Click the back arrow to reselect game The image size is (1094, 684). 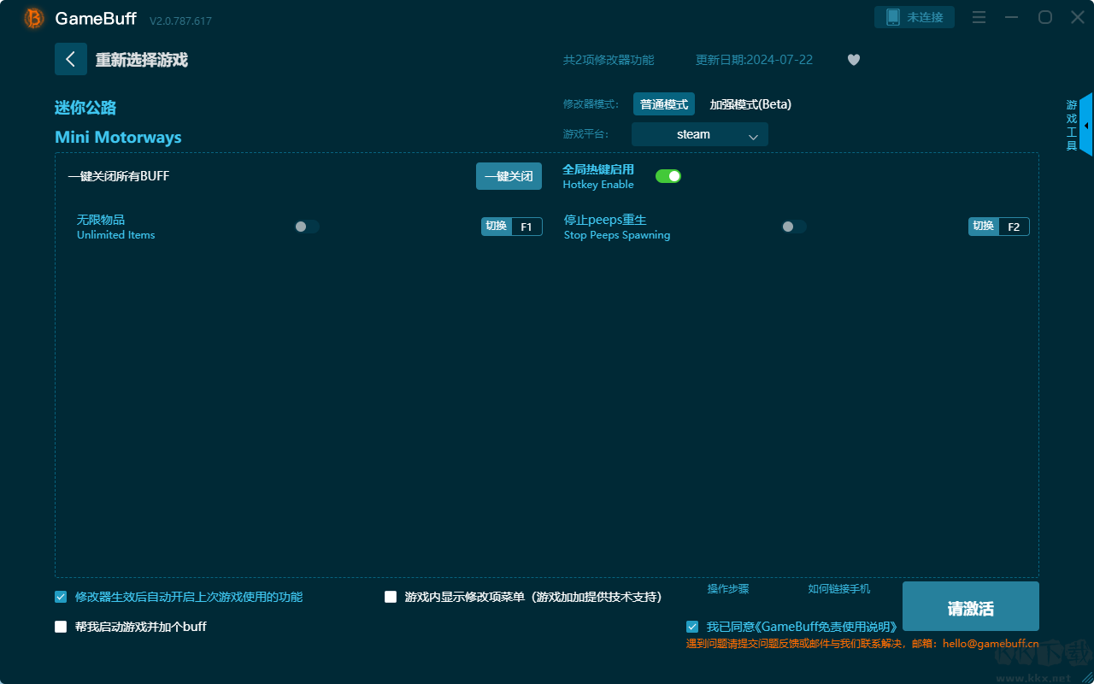click(x=71, y=58)
